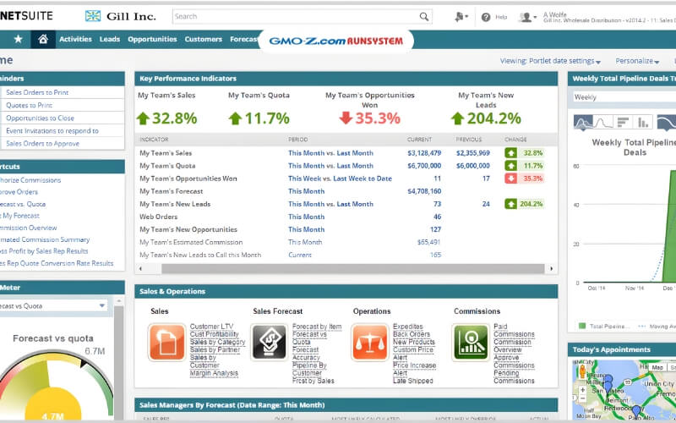Open the Activities menu
676x423 pixels.
[75, 39]
